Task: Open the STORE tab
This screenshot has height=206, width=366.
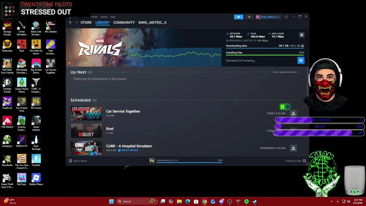Action: click(x=86, y=22)
